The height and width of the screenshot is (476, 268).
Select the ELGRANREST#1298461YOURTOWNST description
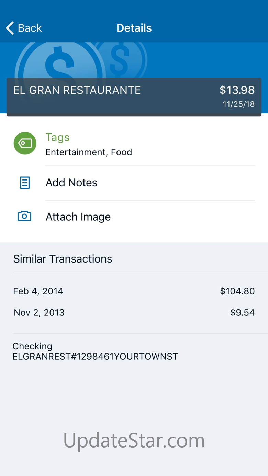pyautogui.click(x=95, y=357)
